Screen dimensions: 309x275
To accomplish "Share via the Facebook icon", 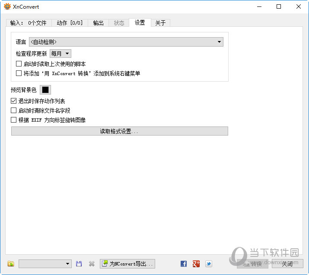I will click(x=184, y=264).
